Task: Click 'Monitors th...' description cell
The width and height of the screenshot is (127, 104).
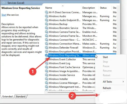Action: point(90,36)
